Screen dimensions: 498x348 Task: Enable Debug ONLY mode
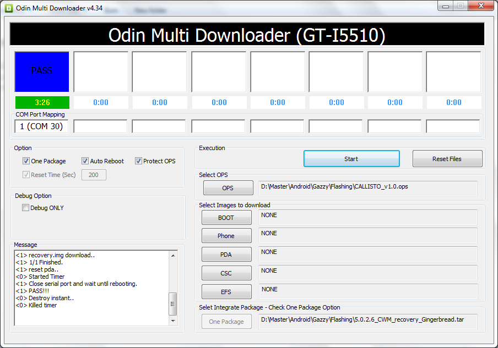point(25,207)
